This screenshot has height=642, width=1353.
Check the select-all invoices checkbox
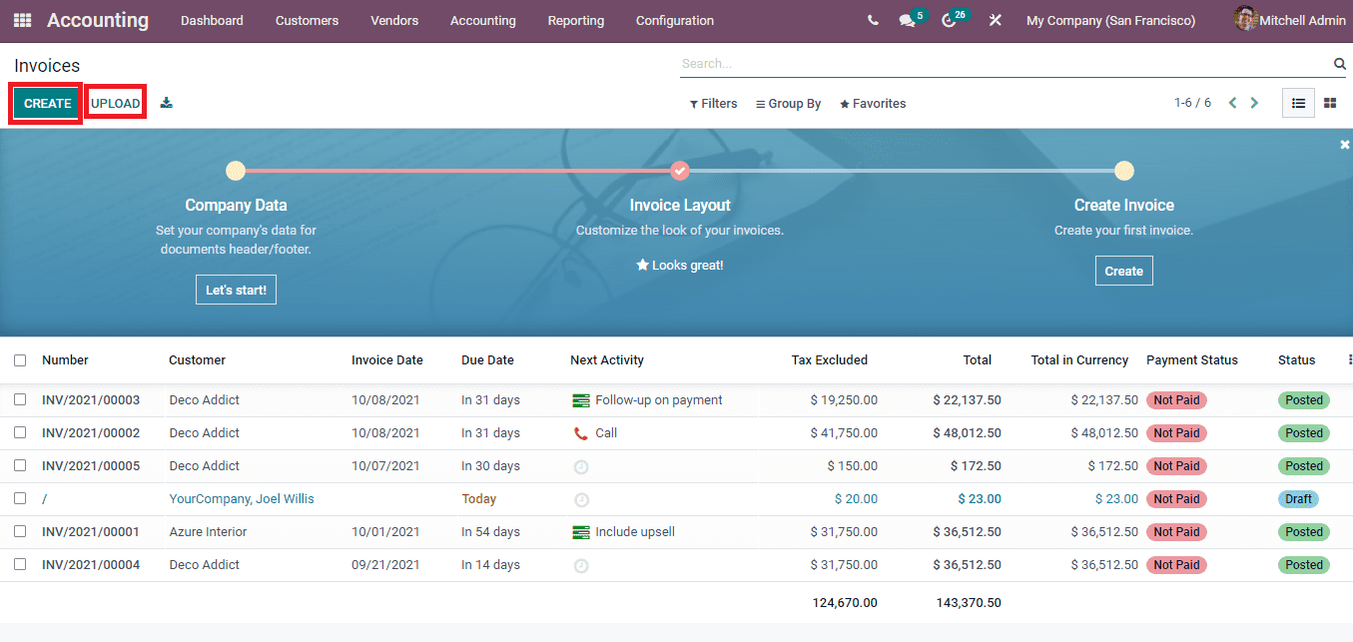coord(20,359)
